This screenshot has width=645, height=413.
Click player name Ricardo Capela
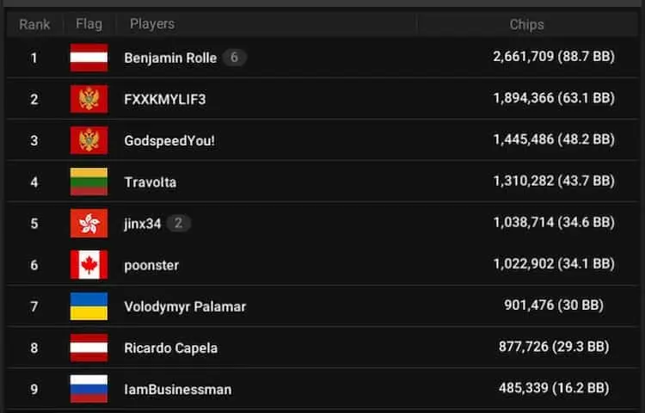pyautogui.click(x=170, y=348)
